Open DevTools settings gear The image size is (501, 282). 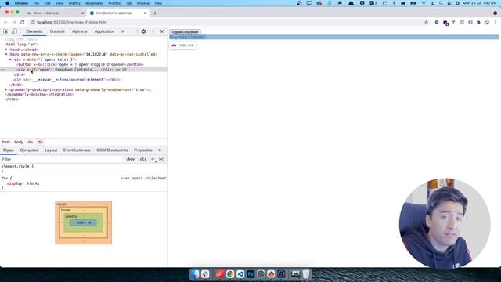pos(143,31)
